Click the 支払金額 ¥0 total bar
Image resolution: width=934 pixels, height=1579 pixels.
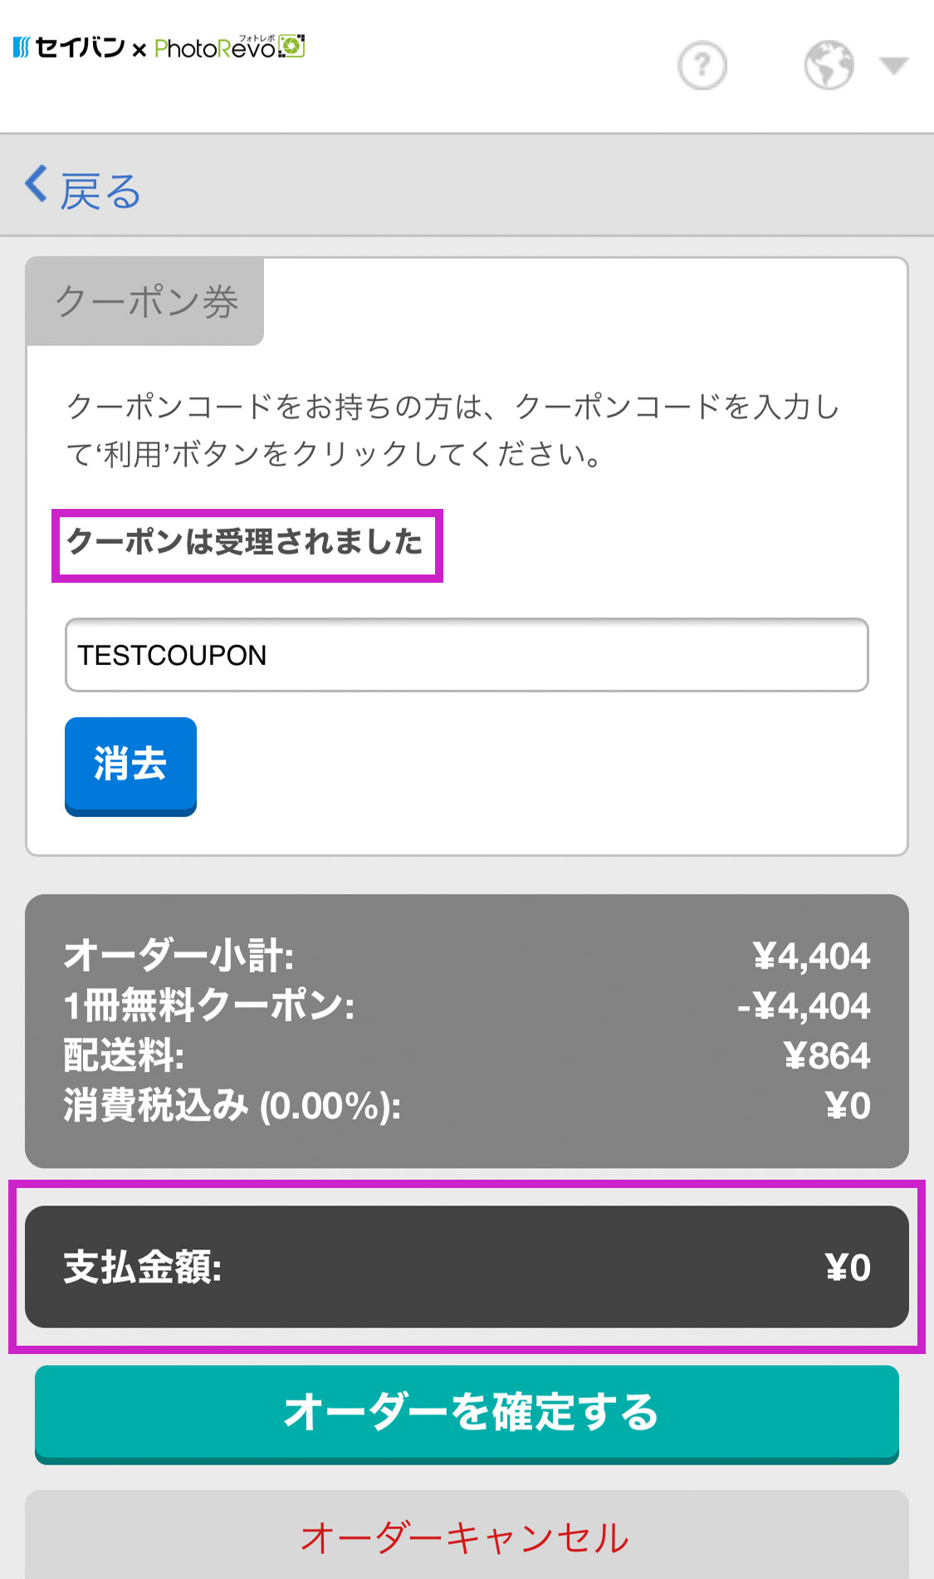(x=467, y=1267)
